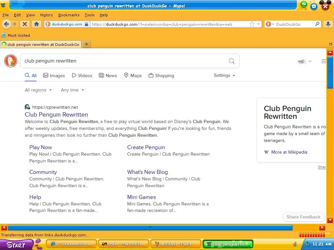The image size is (334, 250).
Task: Open the History menu
Action: tap(46, 15)
